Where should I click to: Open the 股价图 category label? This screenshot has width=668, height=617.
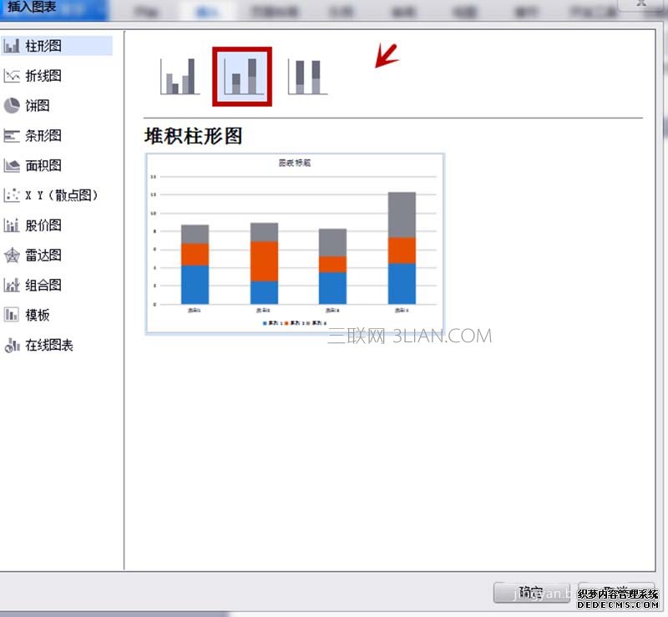pyautogui.click(x=43, y=225)
